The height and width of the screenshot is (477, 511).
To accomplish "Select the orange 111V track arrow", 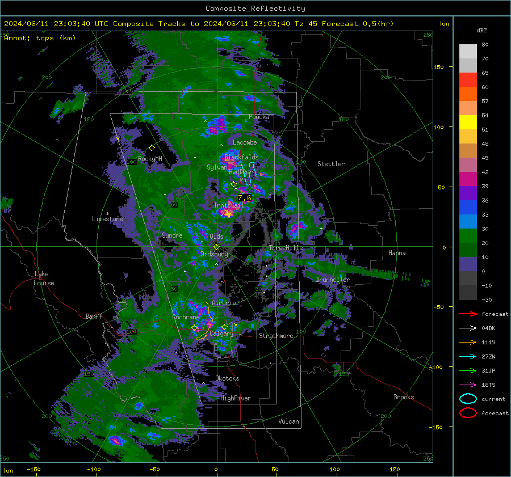I will click(x=468, y=342).
